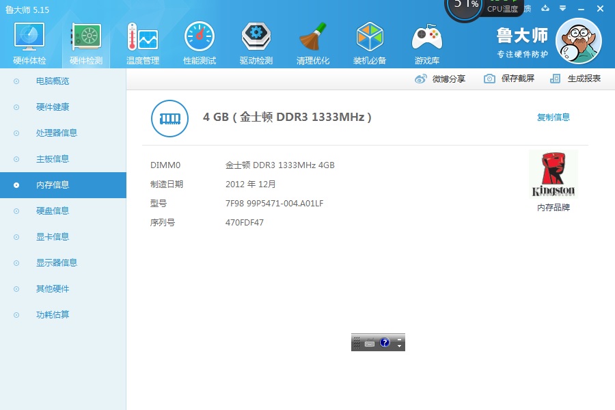Click the Kingston brand logo

(553, 174)
